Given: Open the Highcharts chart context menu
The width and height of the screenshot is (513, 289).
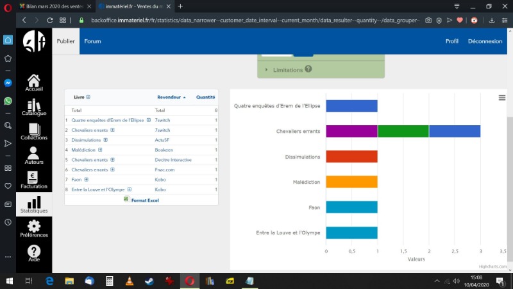Looking at the screenshot, I should [501, 98].
